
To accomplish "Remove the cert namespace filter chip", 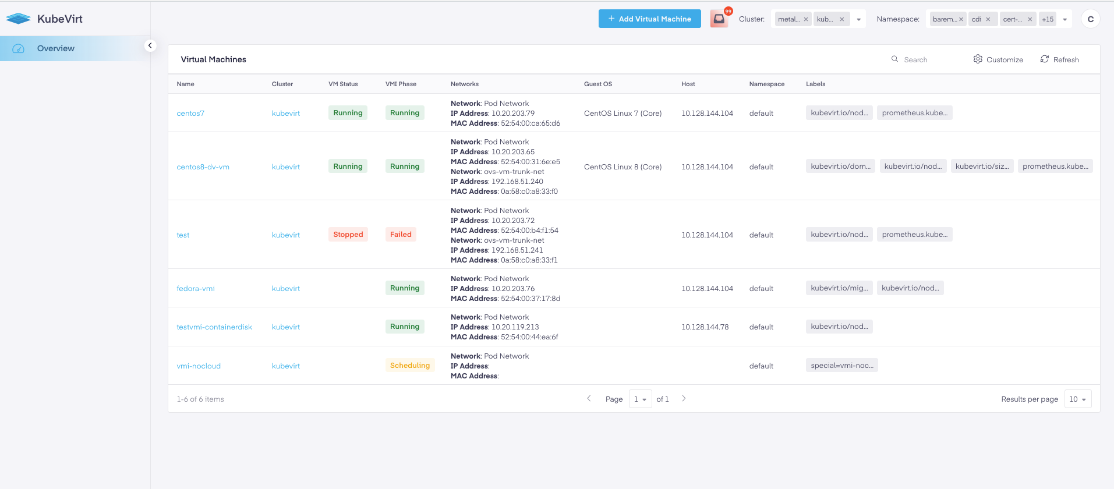I will 1030,19.
